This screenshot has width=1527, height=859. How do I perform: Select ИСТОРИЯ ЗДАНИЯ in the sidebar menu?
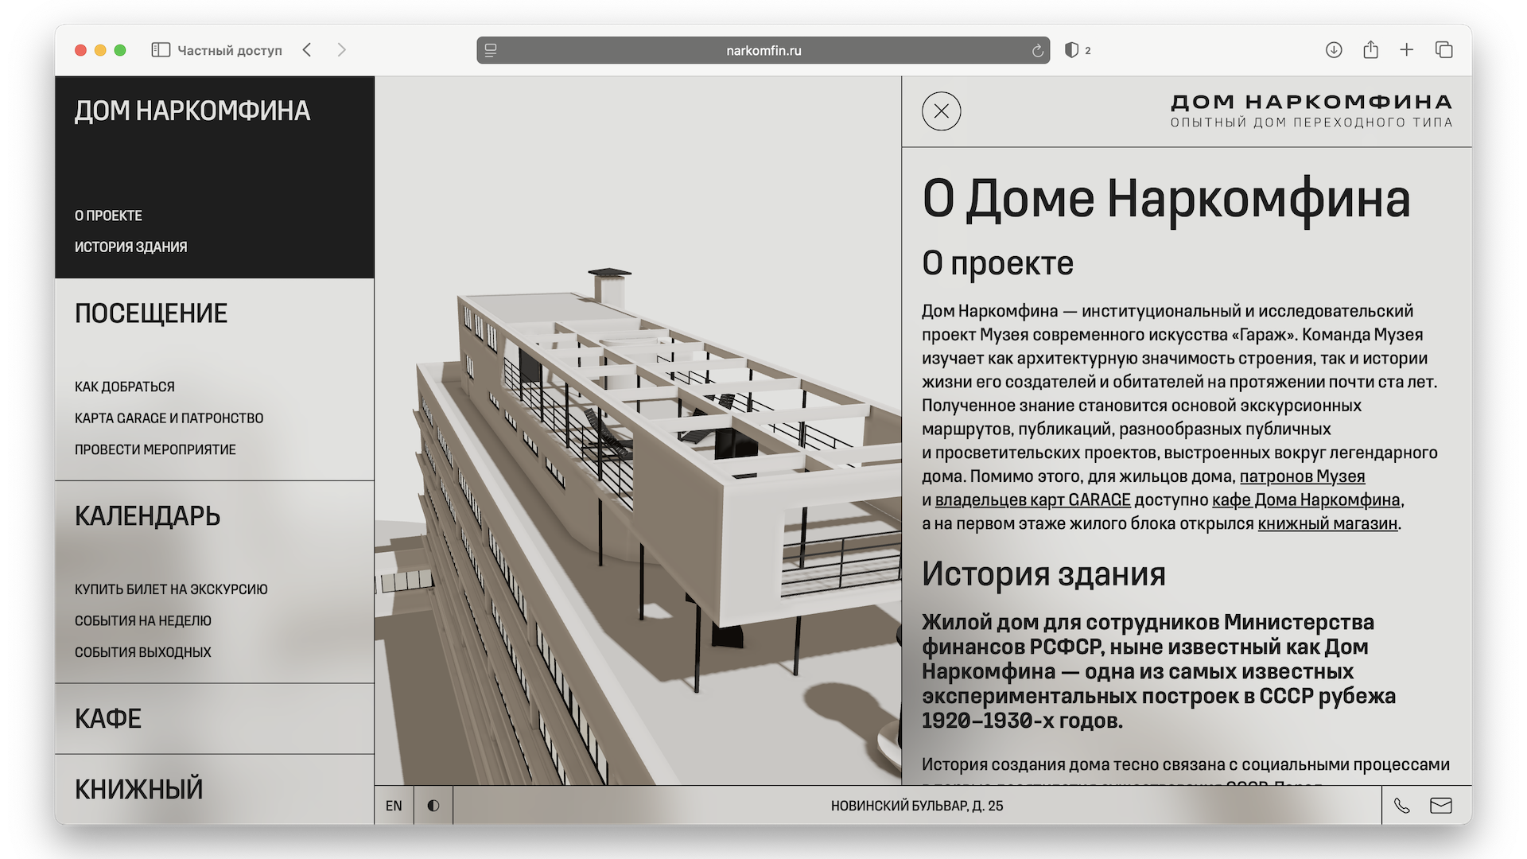tap(131, 247)
